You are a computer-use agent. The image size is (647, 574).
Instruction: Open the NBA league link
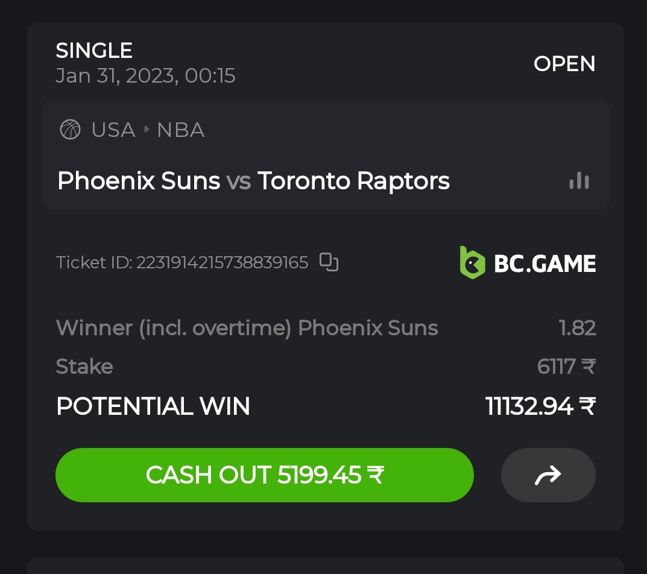(x=180, y=130)
